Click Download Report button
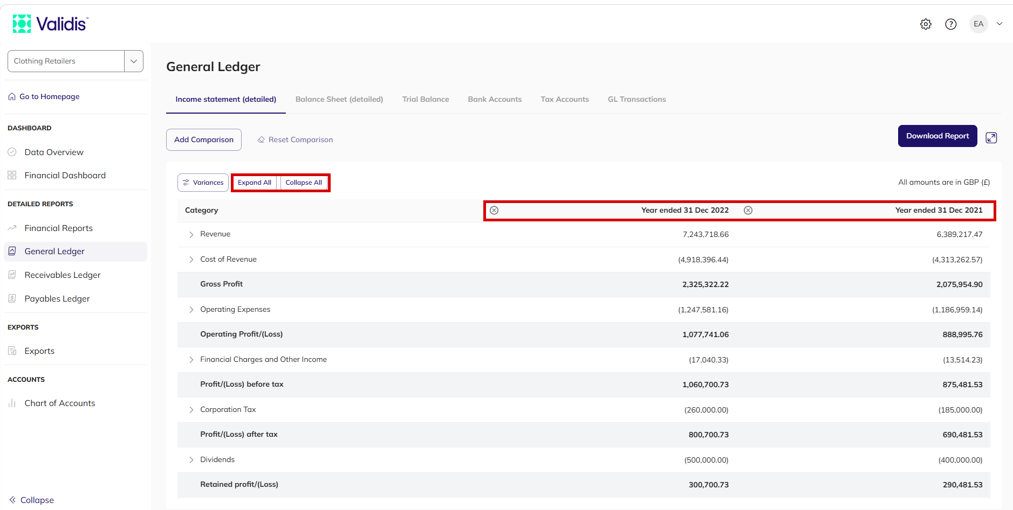The height and width of the screenshot is (510, 1013). [937, 136]
